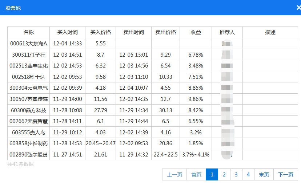Go to next page 下一页
The width and height of the screenshot is (301, 183).
[x=286, y=175]
